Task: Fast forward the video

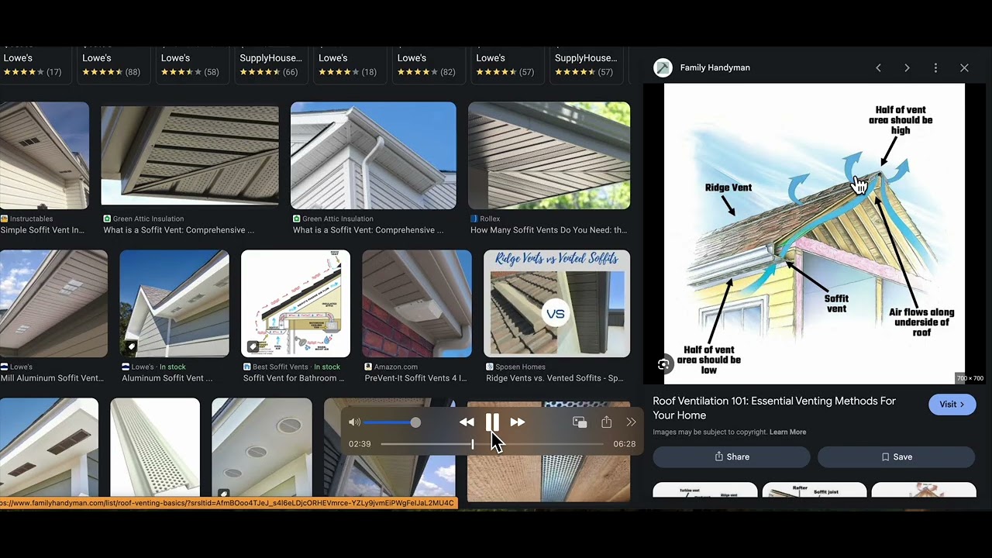Action: tap(518, 422)
